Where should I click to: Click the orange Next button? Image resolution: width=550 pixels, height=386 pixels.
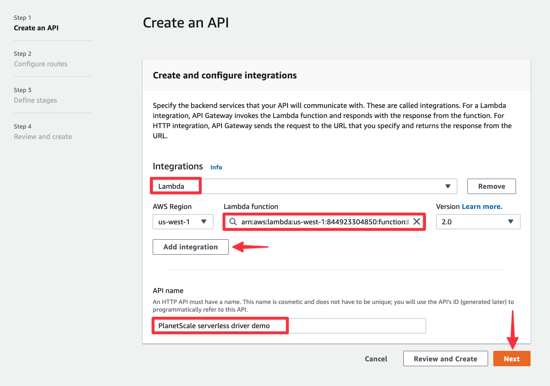coord(512,359)
